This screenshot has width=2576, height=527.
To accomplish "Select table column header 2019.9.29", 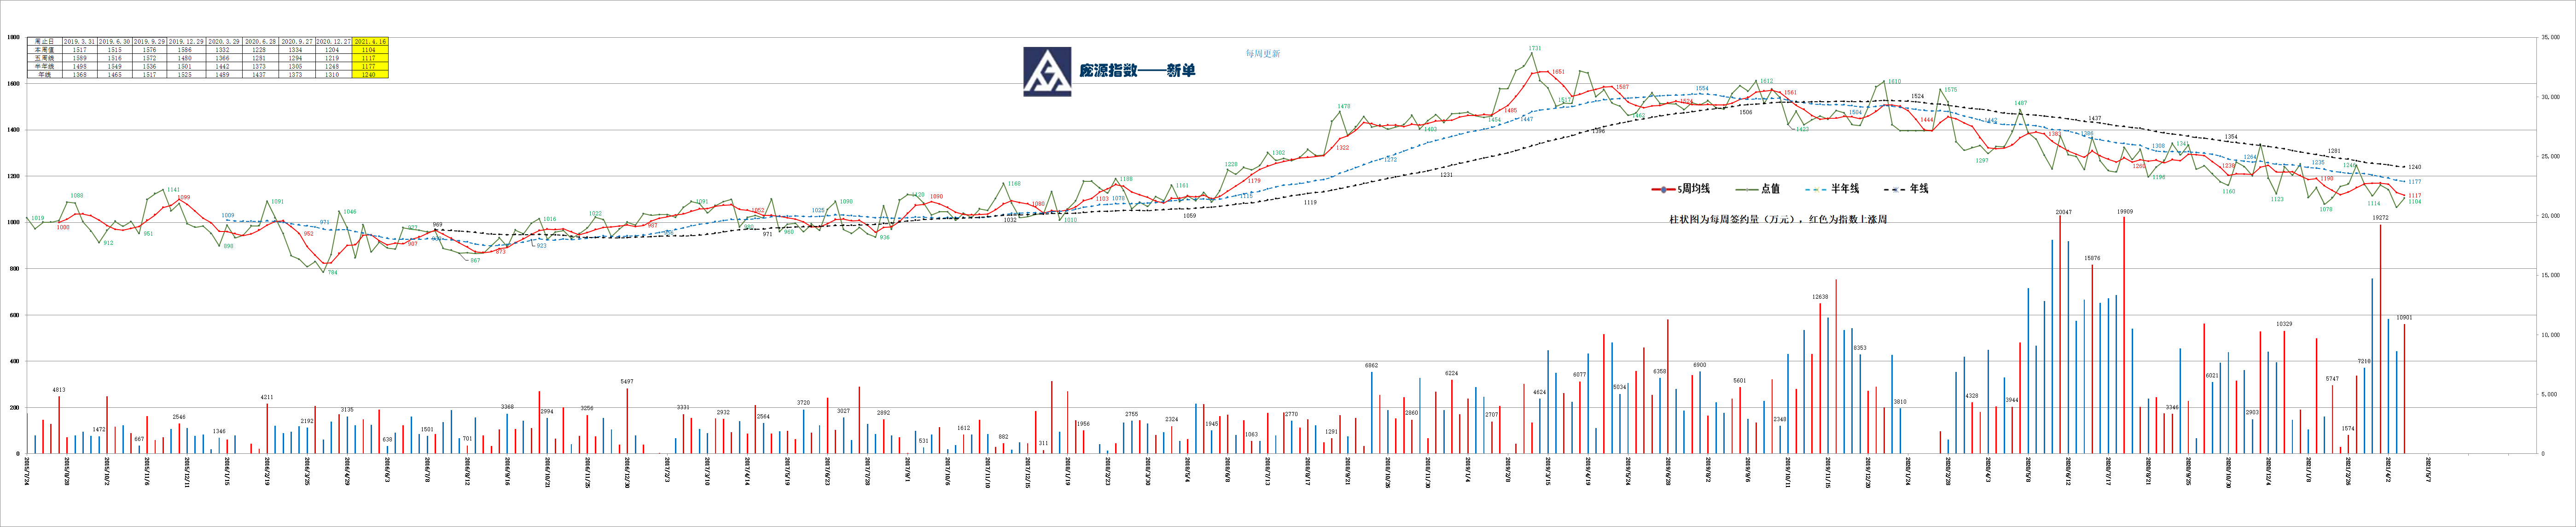I will point(150,41).
